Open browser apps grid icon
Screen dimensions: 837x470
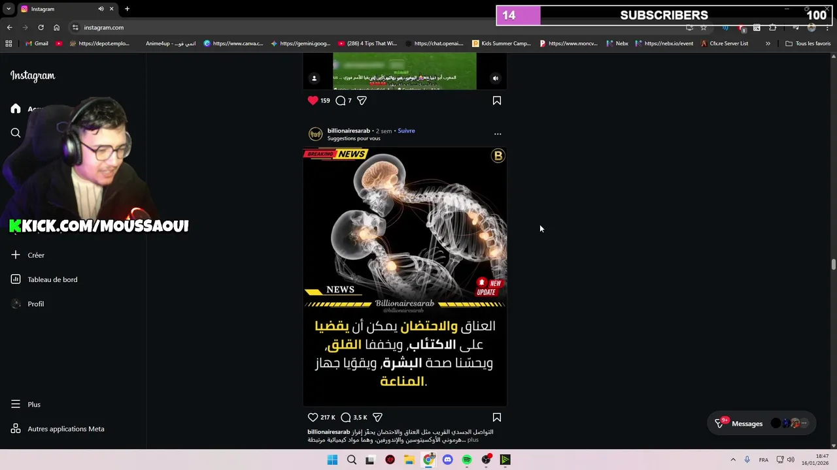pos(9,44)
